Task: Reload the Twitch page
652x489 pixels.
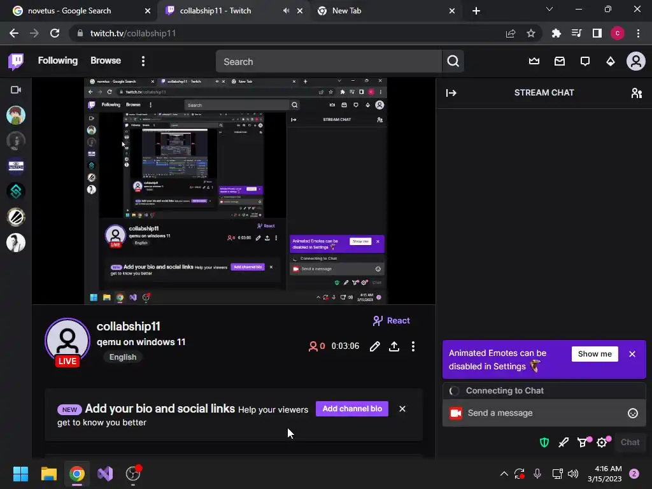Action: point(55,33)
